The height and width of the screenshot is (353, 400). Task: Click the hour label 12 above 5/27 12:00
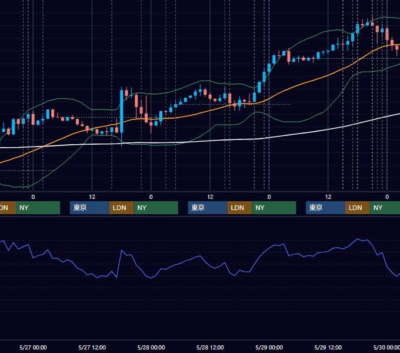click(x=92, y=197)
